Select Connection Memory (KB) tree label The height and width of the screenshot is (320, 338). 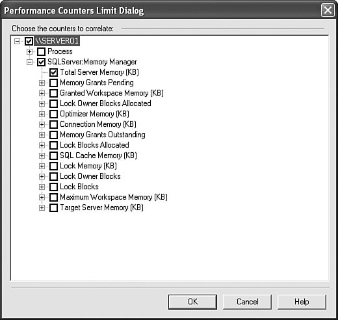(98, 124)
